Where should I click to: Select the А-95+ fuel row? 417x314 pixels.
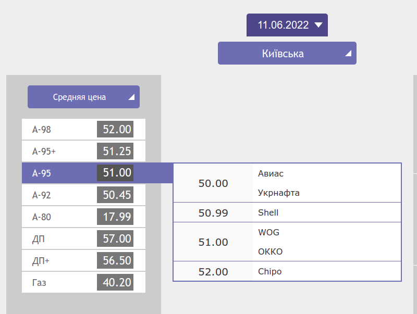tap(83, 151)
